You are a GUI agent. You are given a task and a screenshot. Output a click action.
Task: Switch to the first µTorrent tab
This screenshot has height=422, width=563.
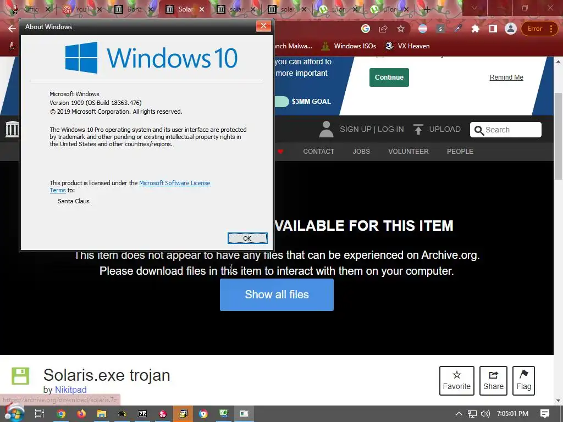click(x=339, y=9)
